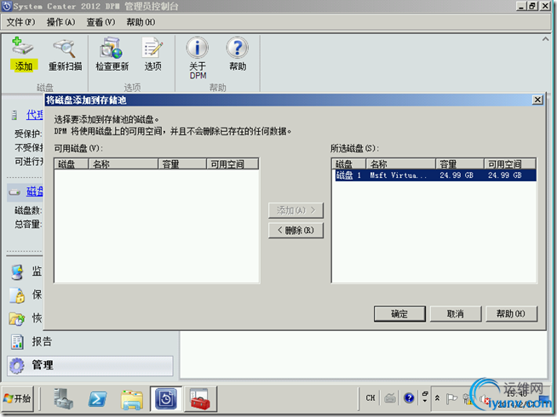
Task: Open the 帮助(H) menu in menu bar
Action: [141, 22]
